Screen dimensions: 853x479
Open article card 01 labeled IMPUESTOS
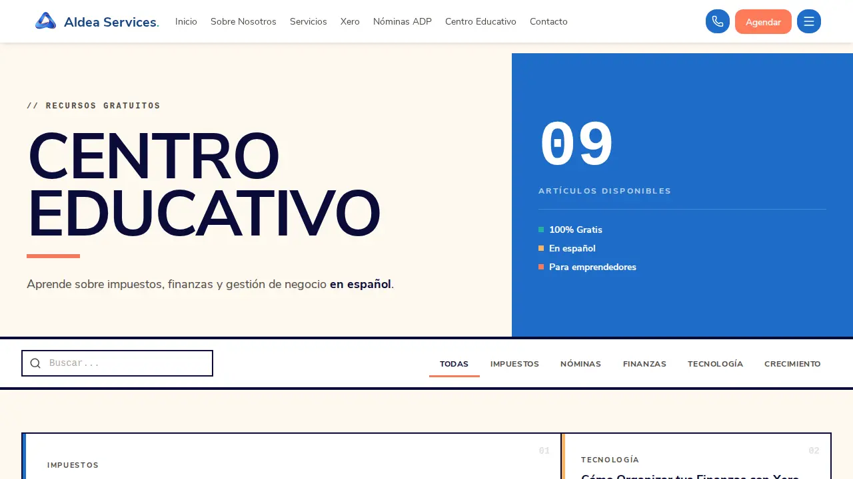[291, 456]
